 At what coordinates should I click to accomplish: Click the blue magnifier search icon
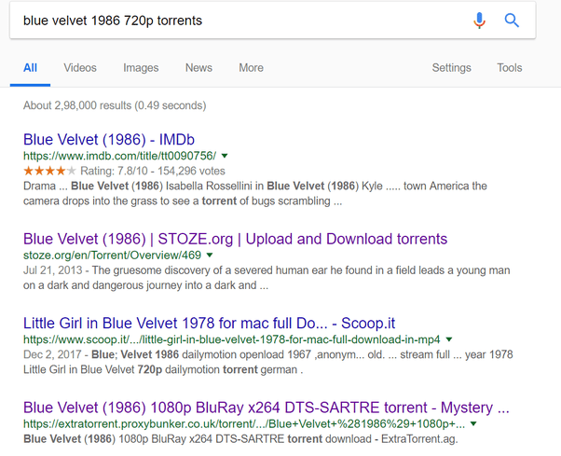[512, 21]
